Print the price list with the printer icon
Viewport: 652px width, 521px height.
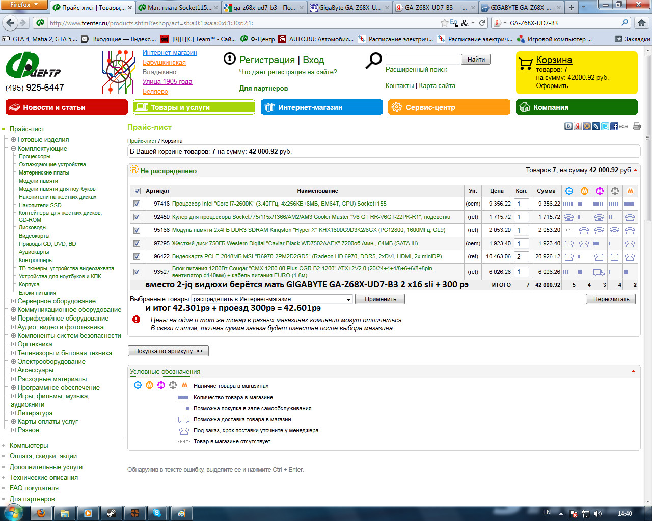[637, 126]
